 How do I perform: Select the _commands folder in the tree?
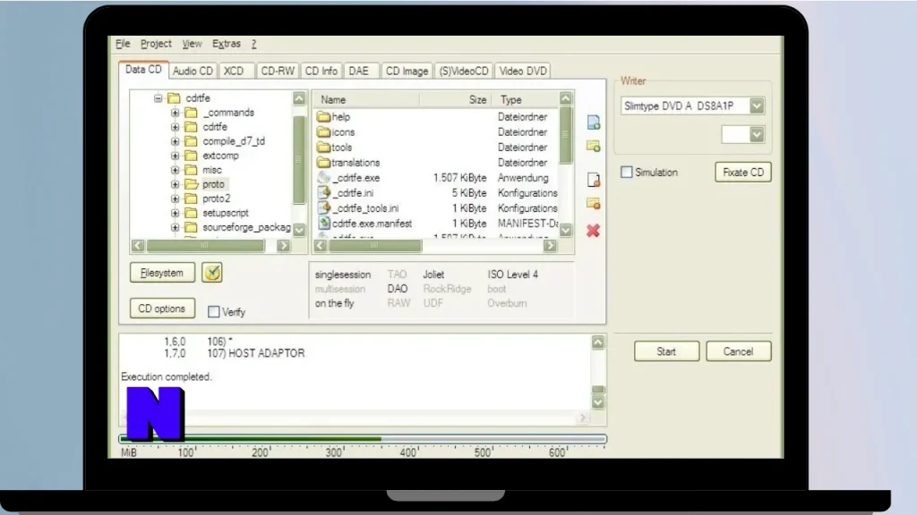pos(219,112)
